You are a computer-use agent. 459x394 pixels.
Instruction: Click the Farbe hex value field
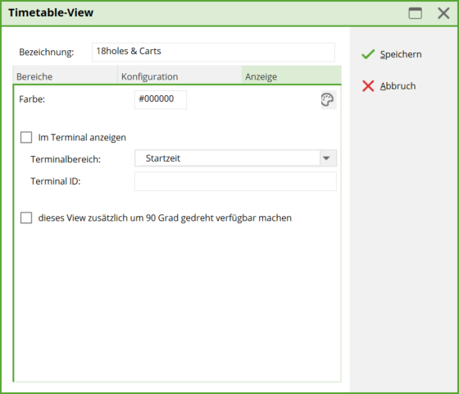[161, 99]
